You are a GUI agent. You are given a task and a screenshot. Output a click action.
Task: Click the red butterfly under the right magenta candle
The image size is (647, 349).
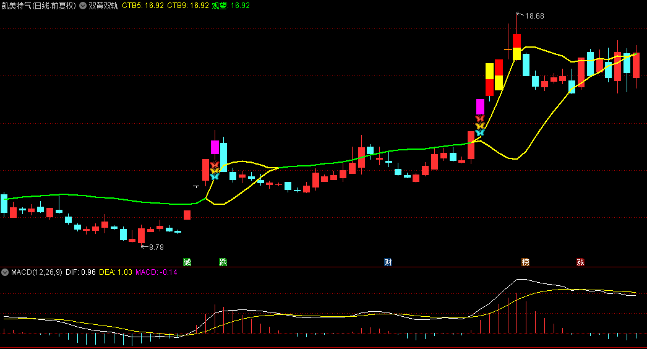click(479, 119)
